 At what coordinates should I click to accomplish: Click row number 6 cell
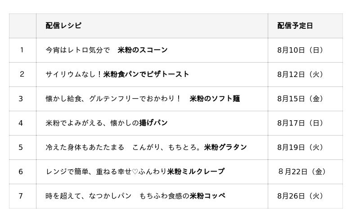point(21,172)
